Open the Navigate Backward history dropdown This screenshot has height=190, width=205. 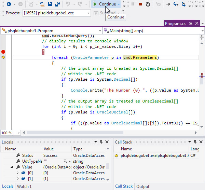(x=15, y=4)
